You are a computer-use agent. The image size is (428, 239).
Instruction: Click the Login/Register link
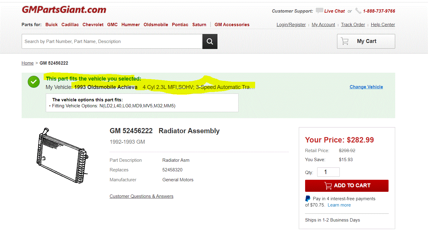291,25
